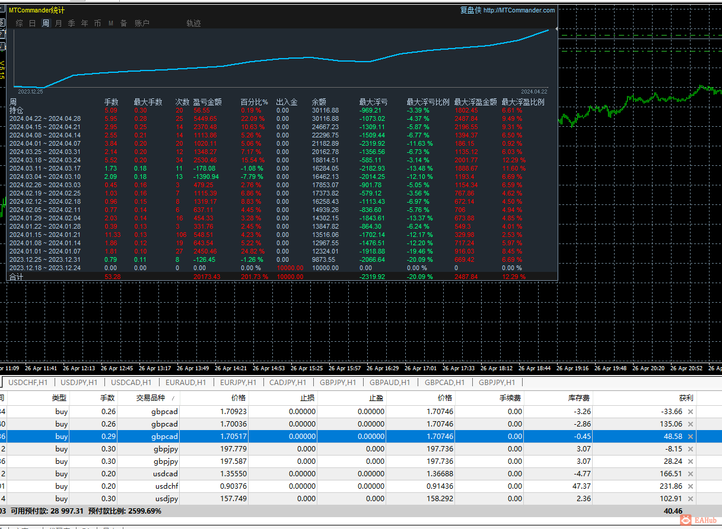This screenshot has height=529, width=722.
Task: Open the 轨迹 trajectory view
Action: [193, 23]
